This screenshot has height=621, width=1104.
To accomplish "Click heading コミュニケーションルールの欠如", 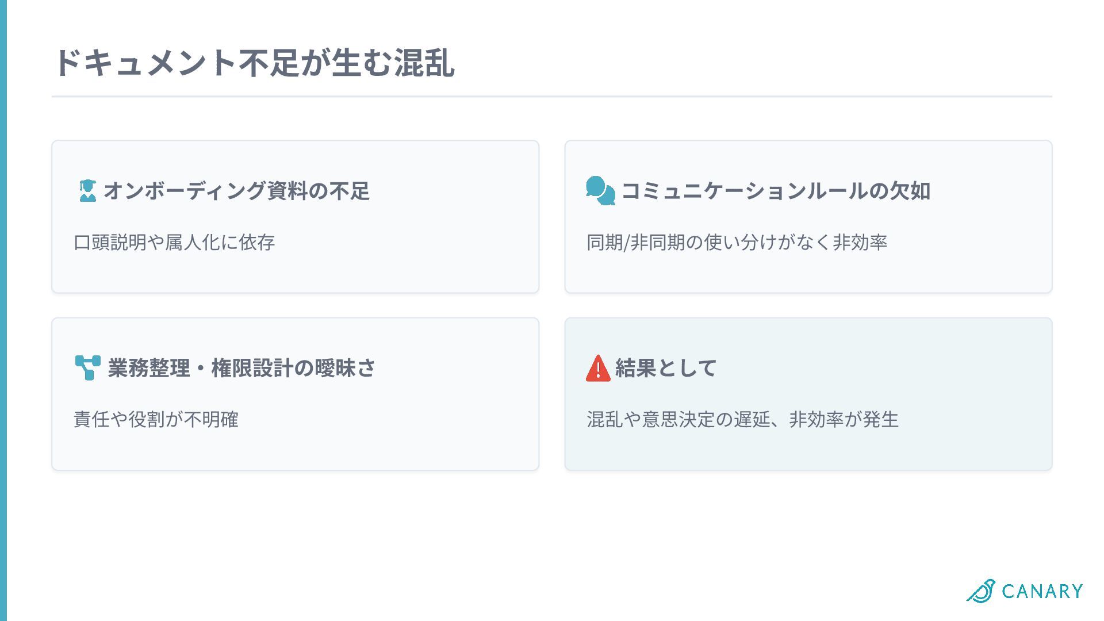I will [776, 191].
